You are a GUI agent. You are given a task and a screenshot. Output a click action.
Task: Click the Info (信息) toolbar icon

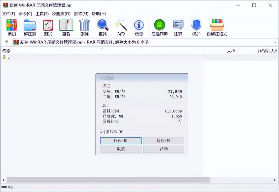tap(139, 25)
